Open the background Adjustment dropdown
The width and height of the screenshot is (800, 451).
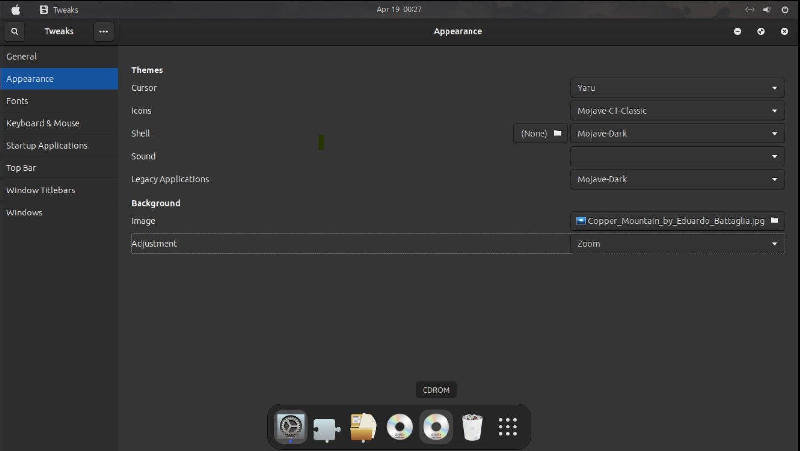pos(677,243)
